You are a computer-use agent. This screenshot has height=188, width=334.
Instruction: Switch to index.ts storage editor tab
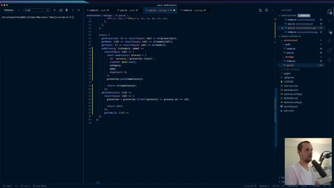click(193, 10)
